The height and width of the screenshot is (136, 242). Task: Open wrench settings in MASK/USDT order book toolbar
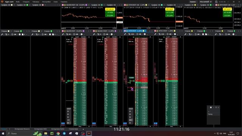coord(94,34)
